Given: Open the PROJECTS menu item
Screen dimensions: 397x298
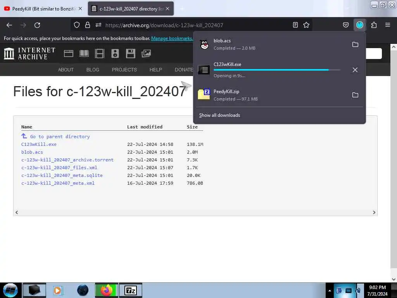Looking at the screenshot, I should [124, 70].
